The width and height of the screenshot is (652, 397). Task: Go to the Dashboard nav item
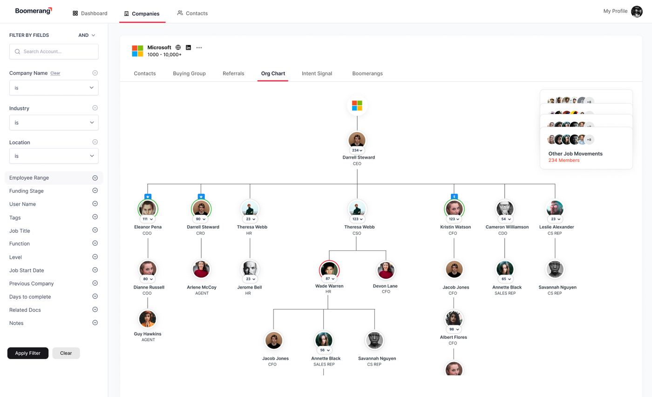[x=90, y=13]
